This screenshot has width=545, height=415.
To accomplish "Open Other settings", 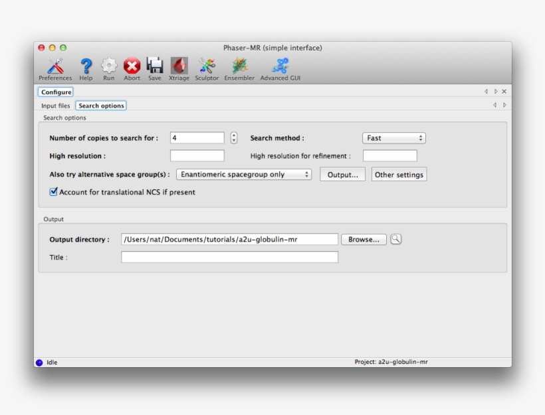I will [399, 175].
